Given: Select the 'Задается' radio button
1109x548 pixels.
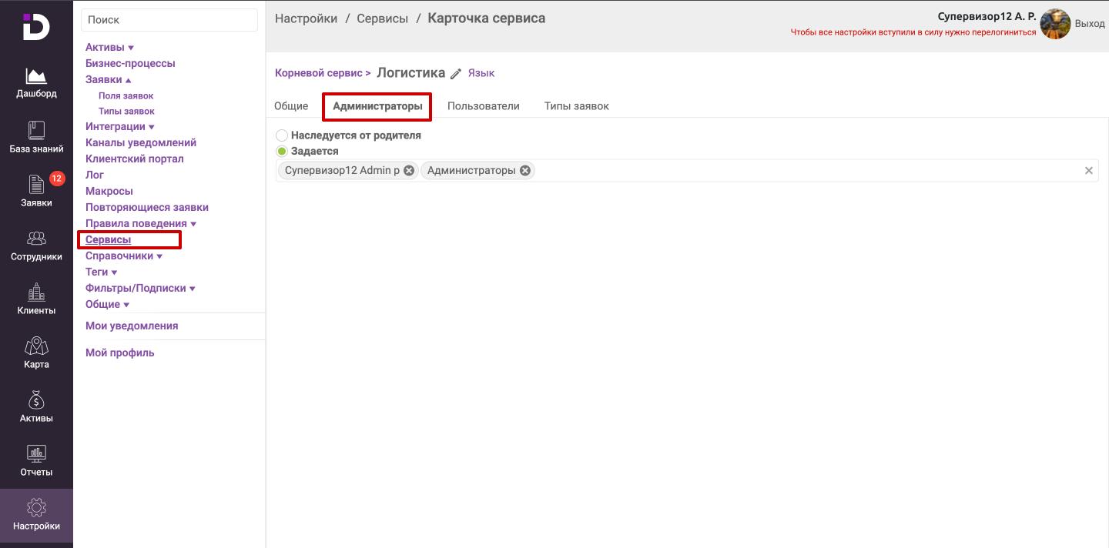Looking at the screenshot, I should coord(282,152).
